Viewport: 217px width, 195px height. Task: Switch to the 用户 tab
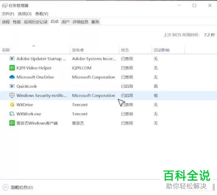pyautogui.click(x=66, y=22)
